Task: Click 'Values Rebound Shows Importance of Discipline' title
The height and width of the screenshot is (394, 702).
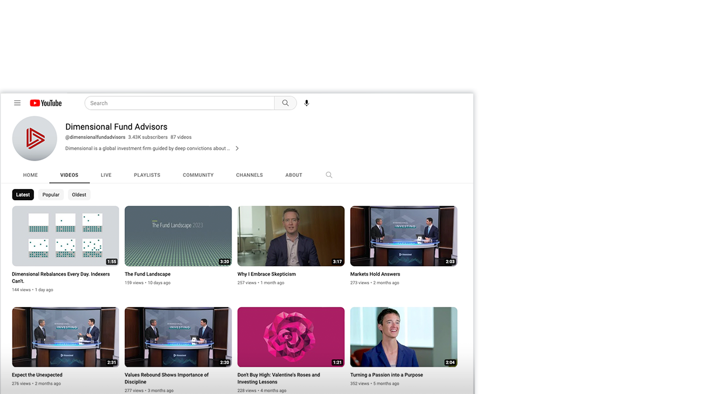Action: pos(167,378)
